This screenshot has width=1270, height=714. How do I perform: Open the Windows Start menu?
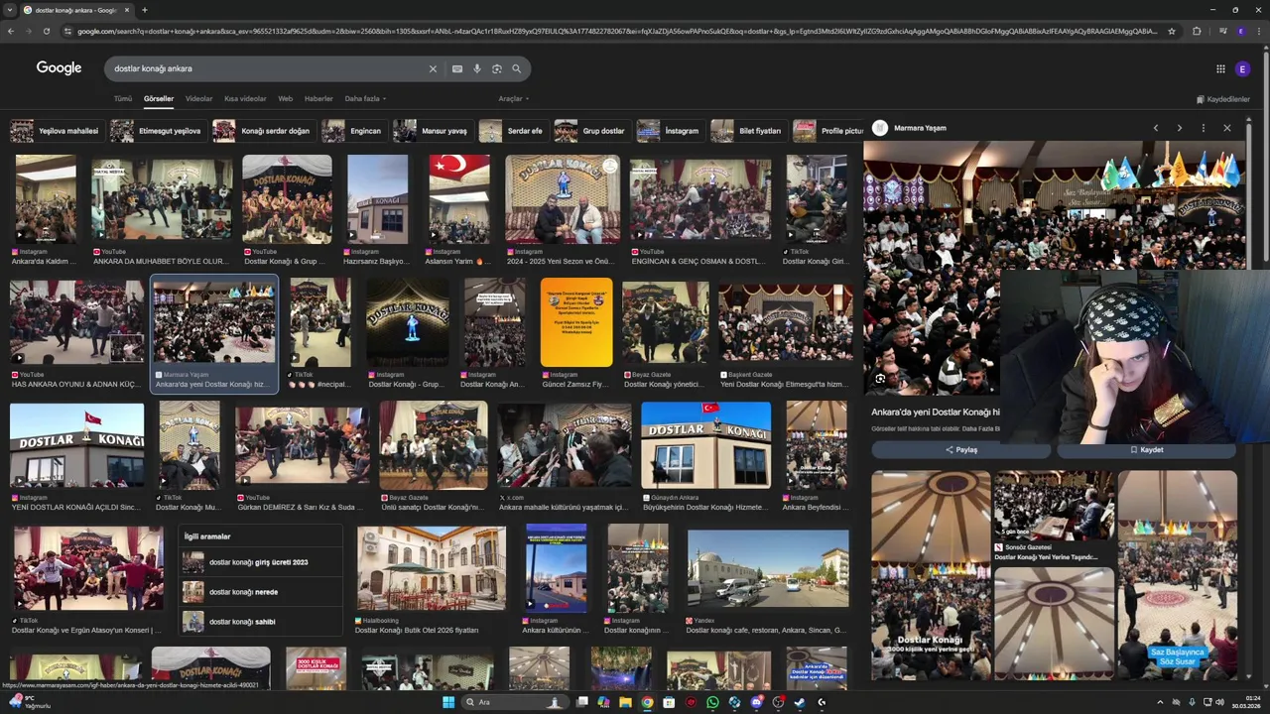(x=448, y=702)
